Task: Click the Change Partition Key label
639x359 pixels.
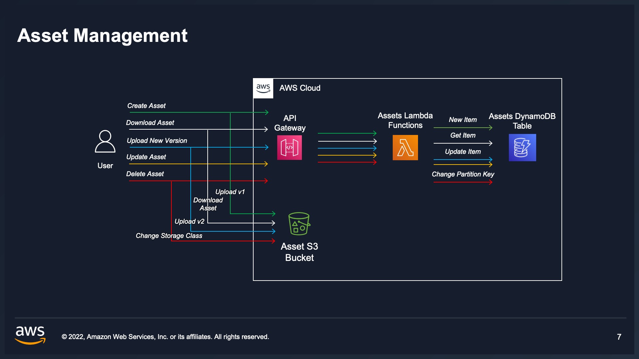Action: tap(463, 174)
